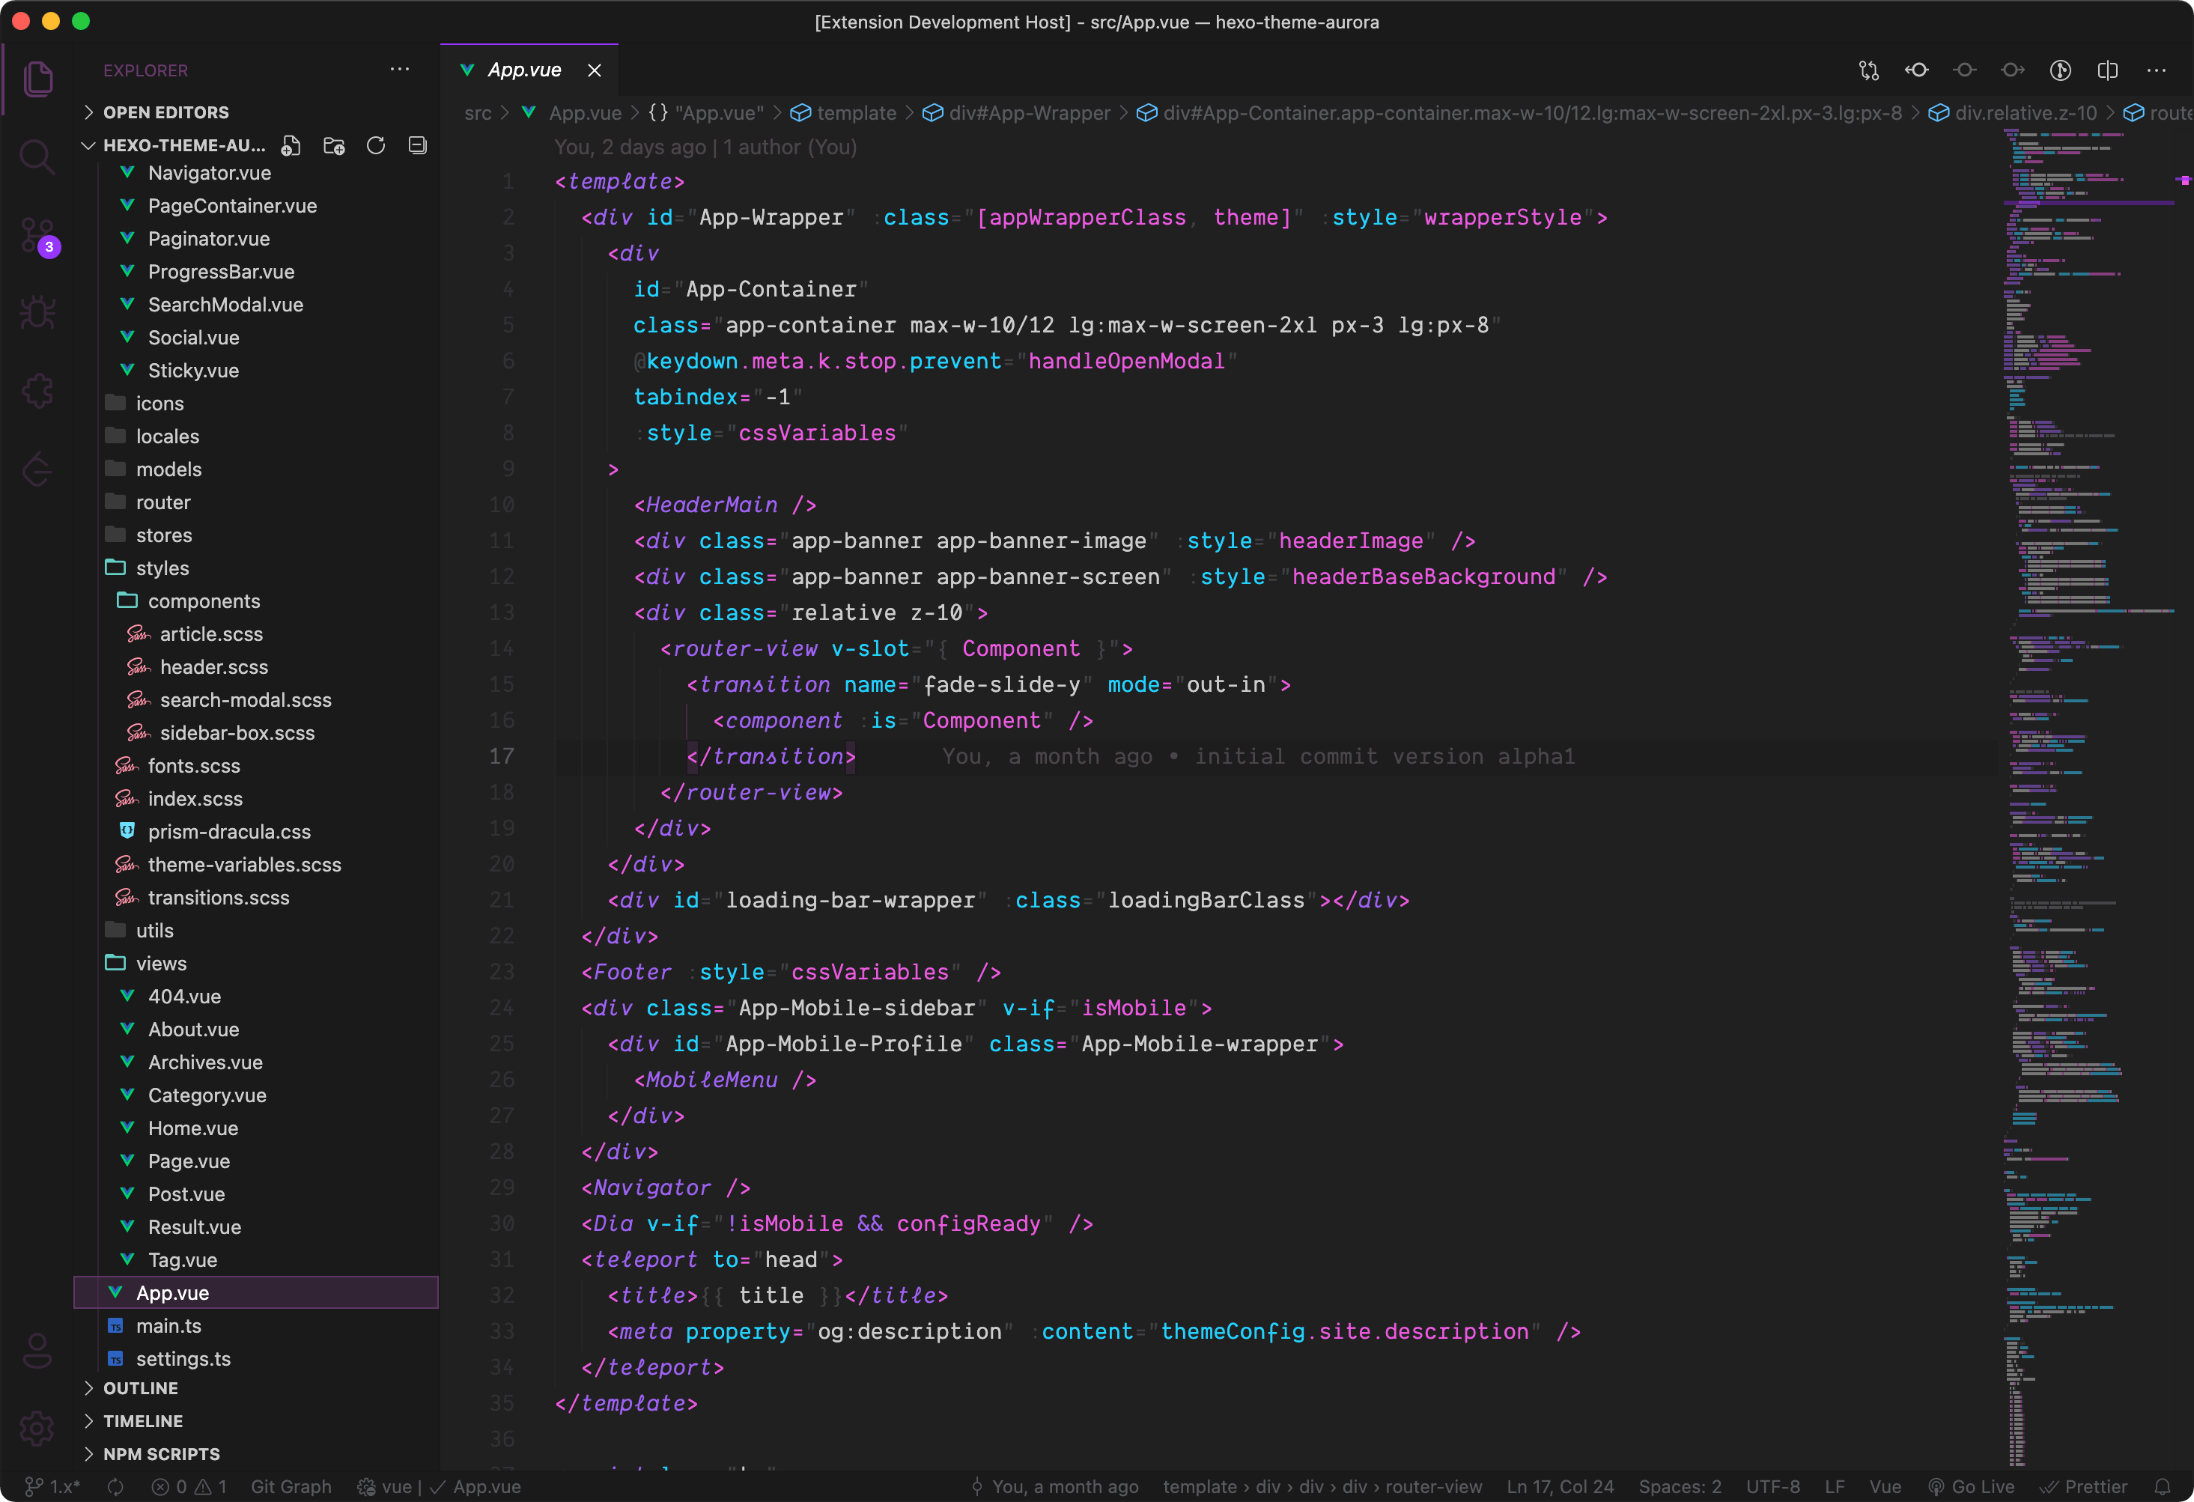
Task: Open editor more actions menu
Action: point(2157,70)
